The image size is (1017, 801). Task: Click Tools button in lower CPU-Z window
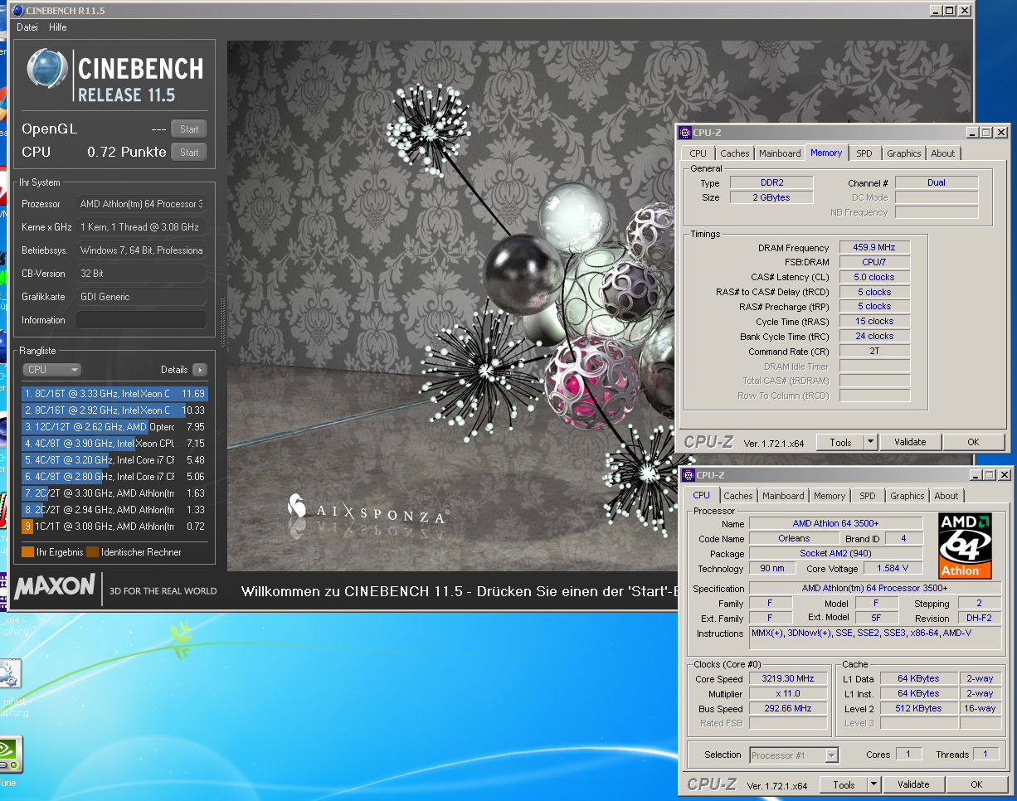(844, 785)
